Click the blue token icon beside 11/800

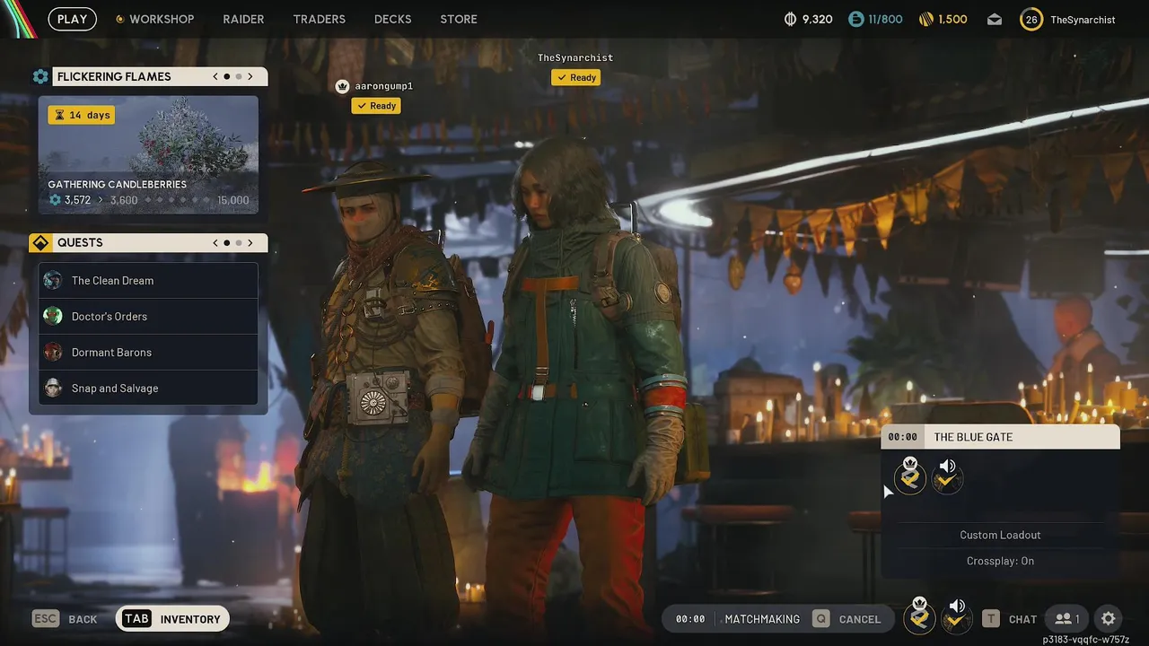(x=856, y=19)
